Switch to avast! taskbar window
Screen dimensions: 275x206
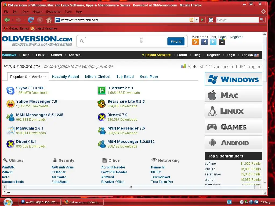click(x=40, y=202)
